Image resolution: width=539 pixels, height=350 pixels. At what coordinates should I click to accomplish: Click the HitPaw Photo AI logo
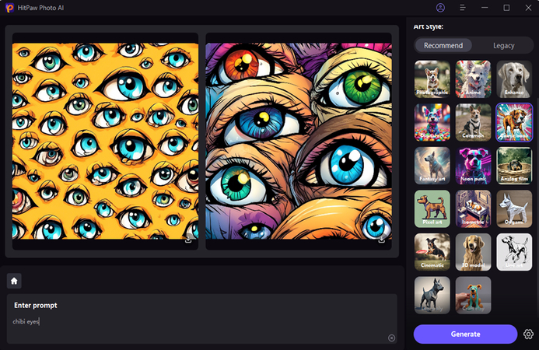9,8
